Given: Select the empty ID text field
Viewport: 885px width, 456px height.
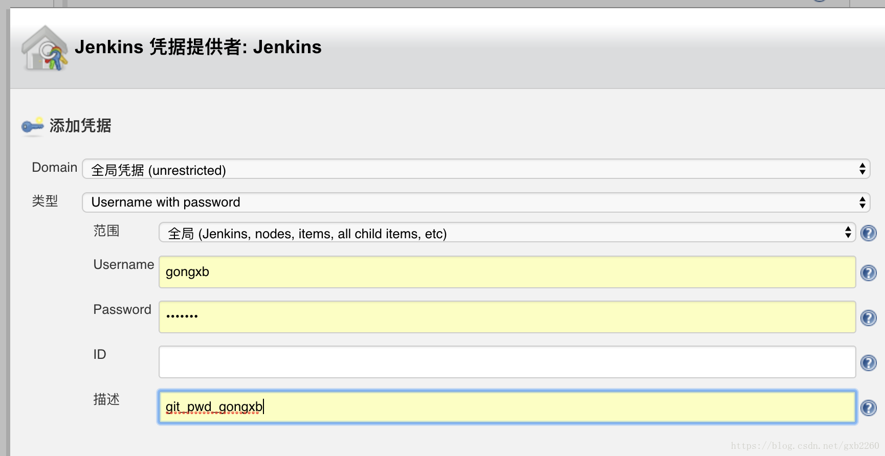Looking at the screenshot, I should (x=506, y=362).
